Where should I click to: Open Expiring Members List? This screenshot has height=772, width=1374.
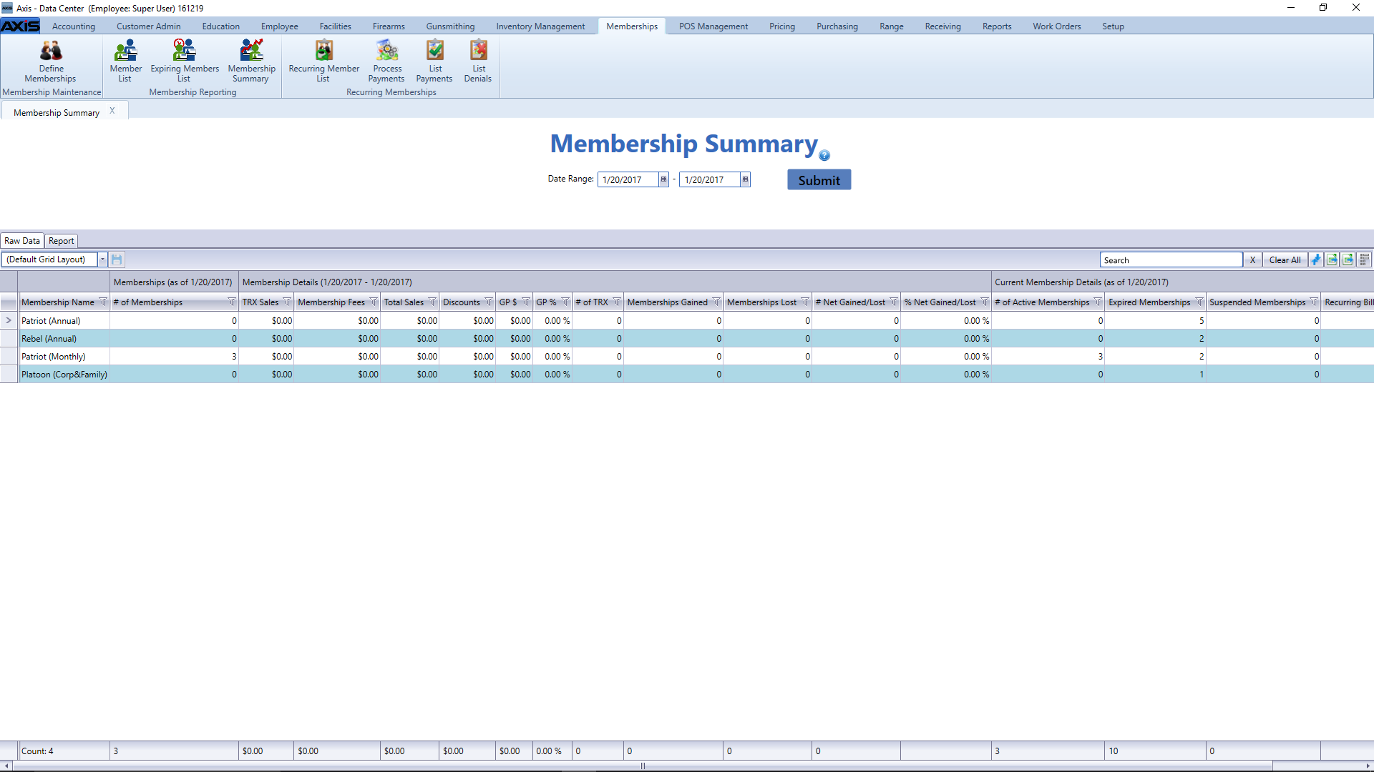point(185,61)
